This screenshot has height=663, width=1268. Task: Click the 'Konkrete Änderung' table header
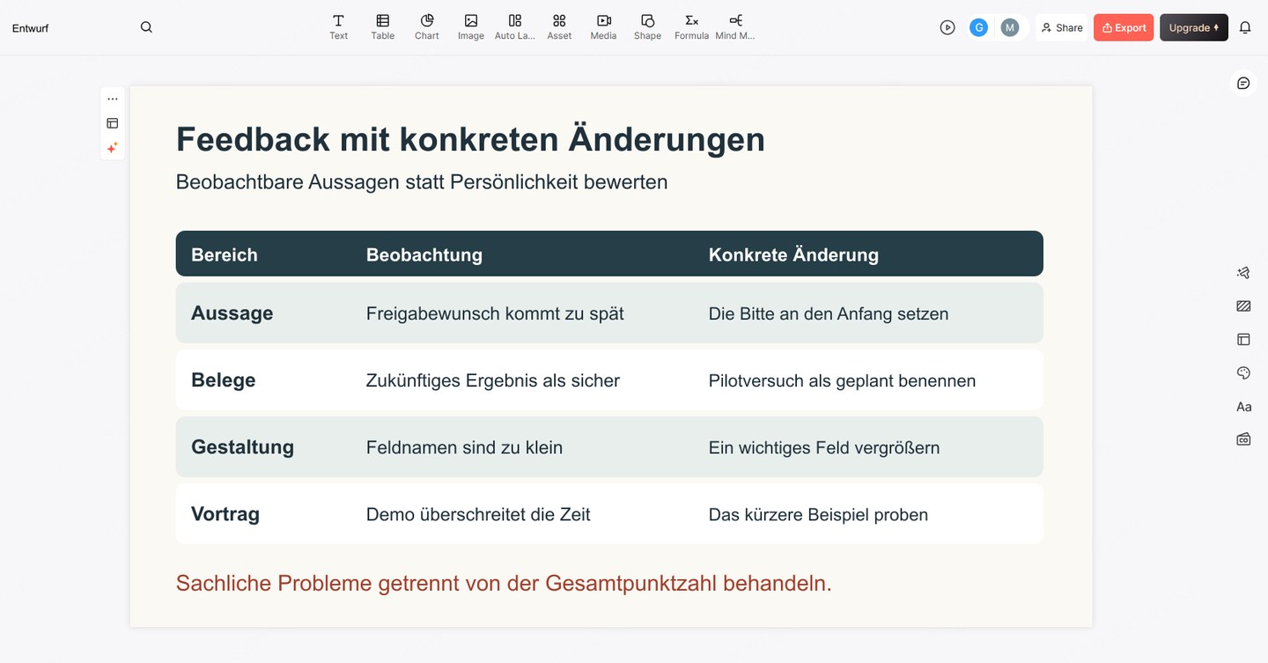(x=793, y=254)
